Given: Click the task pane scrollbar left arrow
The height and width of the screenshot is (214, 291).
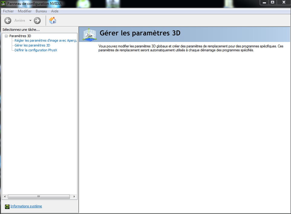Looking at the screenshot, I should tap(5, 196).
